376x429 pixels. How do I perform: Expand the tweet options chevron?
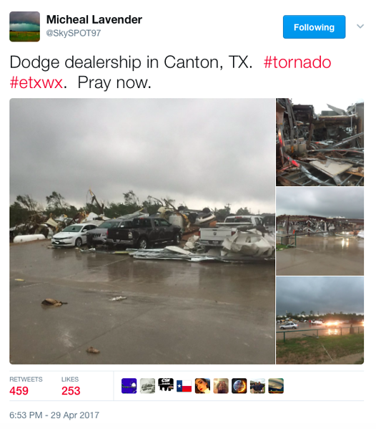pos(360,26)
